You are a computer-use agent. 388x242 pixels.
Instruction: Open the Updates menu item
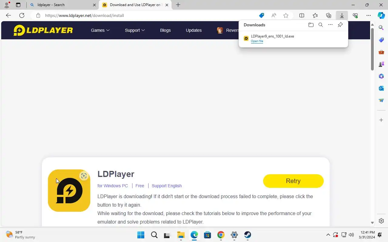[194, 30]
